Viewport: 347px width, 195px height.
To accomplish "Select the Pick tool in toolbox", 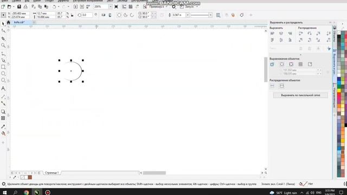I will [3, 24].
